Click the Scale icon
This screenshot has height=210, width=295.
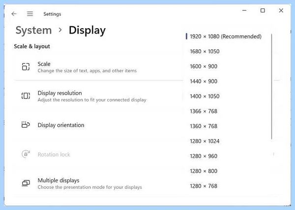click(x=26, y=67)
